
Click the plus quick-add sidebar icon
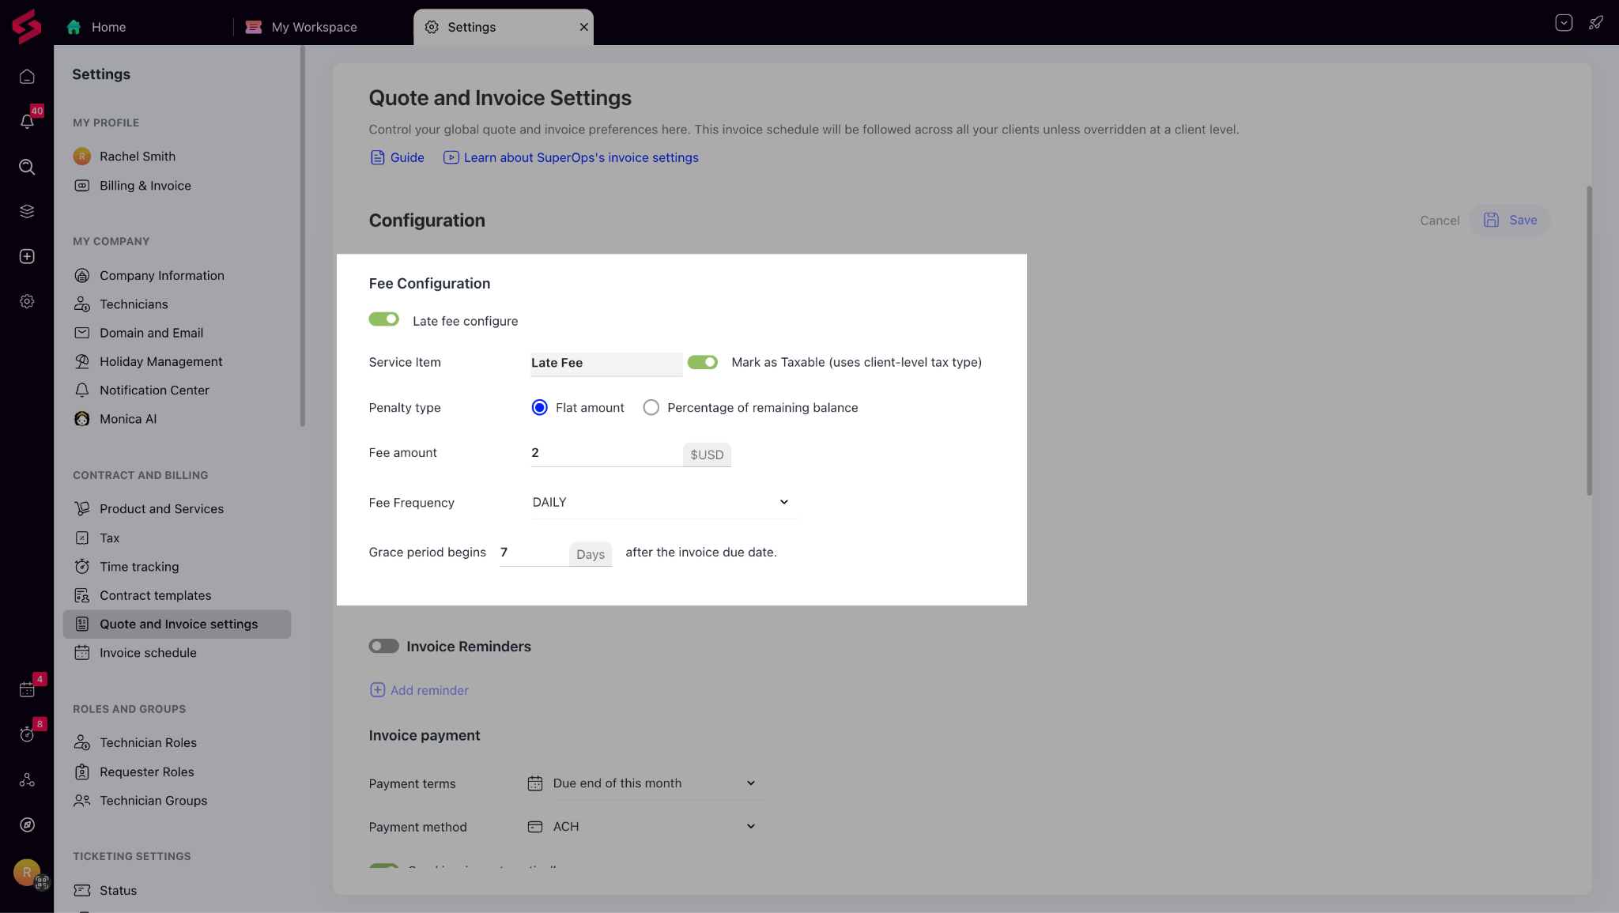click(27, 256)
